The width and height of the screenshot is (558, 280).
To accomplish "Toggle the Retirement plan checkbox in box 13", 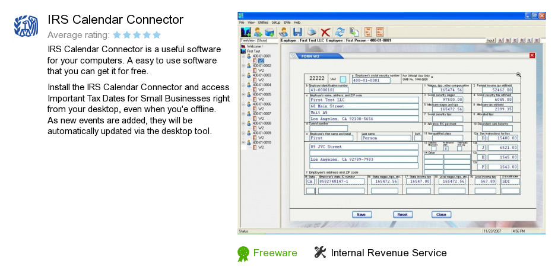I will point(446,148).
